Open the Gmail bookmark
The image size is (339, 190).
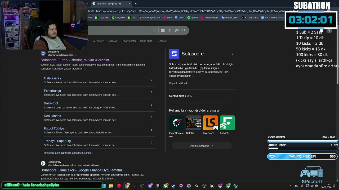point(254,18)
